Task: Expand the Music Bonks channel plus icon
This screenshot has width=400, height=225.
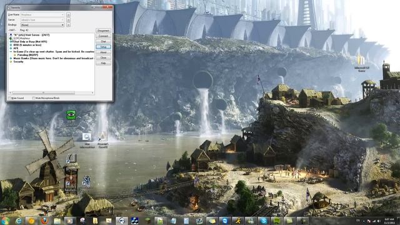Action: coord(11,58)
